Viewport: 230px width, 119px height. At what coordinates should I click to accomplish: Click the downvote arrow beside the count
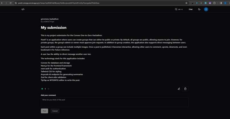tap(49, 89)
